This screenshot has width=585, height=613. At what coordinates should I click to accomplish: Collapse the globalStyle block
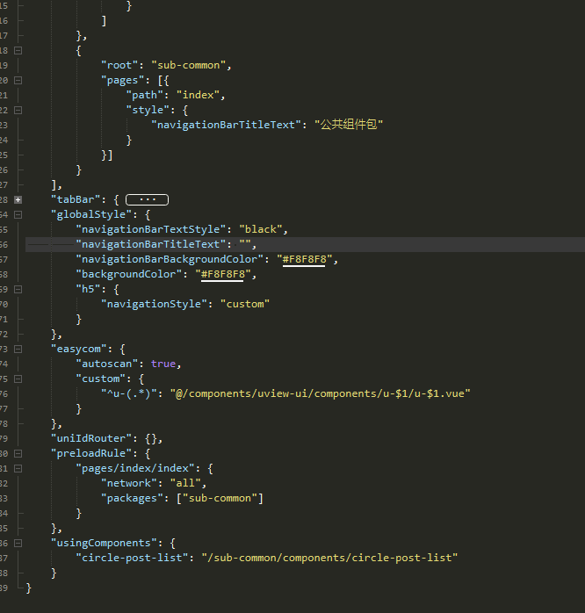[18, 214]
